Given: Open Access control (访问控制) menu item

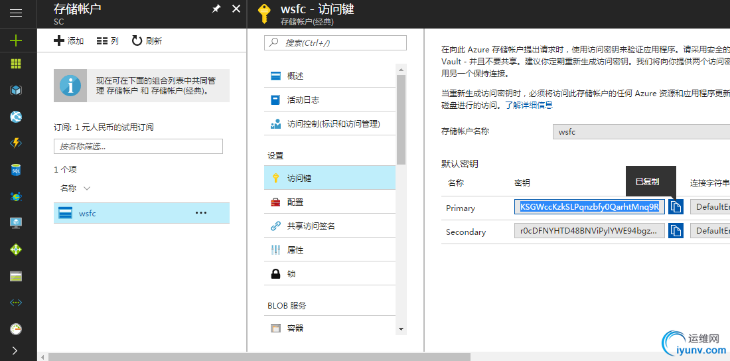Looking at the screenshot, I should pyautogui.click(x=330, y=124).
